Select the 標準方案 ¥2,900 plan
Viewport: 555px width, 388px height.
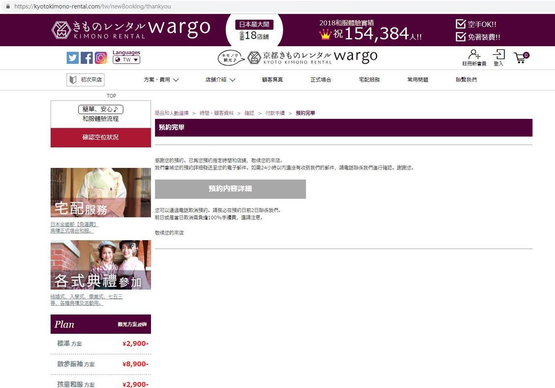point(101,344)
